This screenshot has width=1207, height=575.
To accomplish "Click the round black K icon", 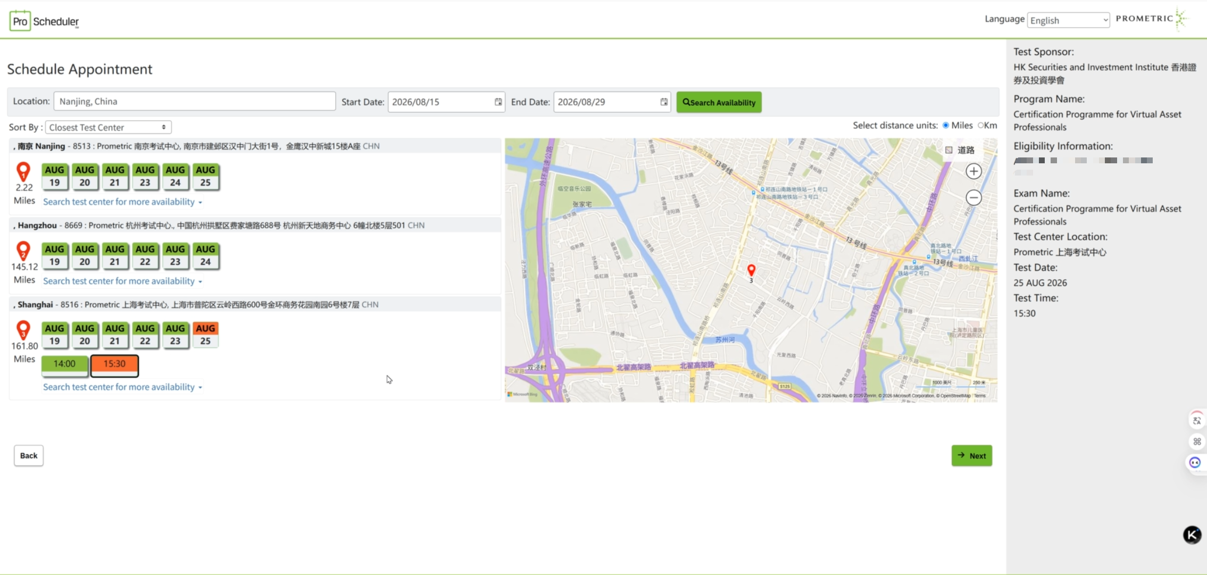I will point(1192,535).
